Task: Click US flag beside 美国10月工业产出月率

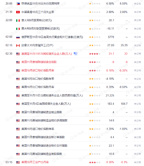Action: (x=18, y=162)
